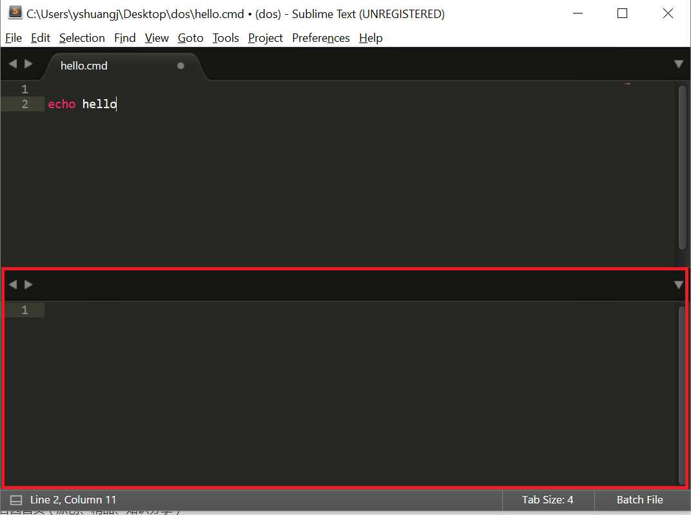
Task: Click the echo keyword in editor
Action: click(62, 104)
